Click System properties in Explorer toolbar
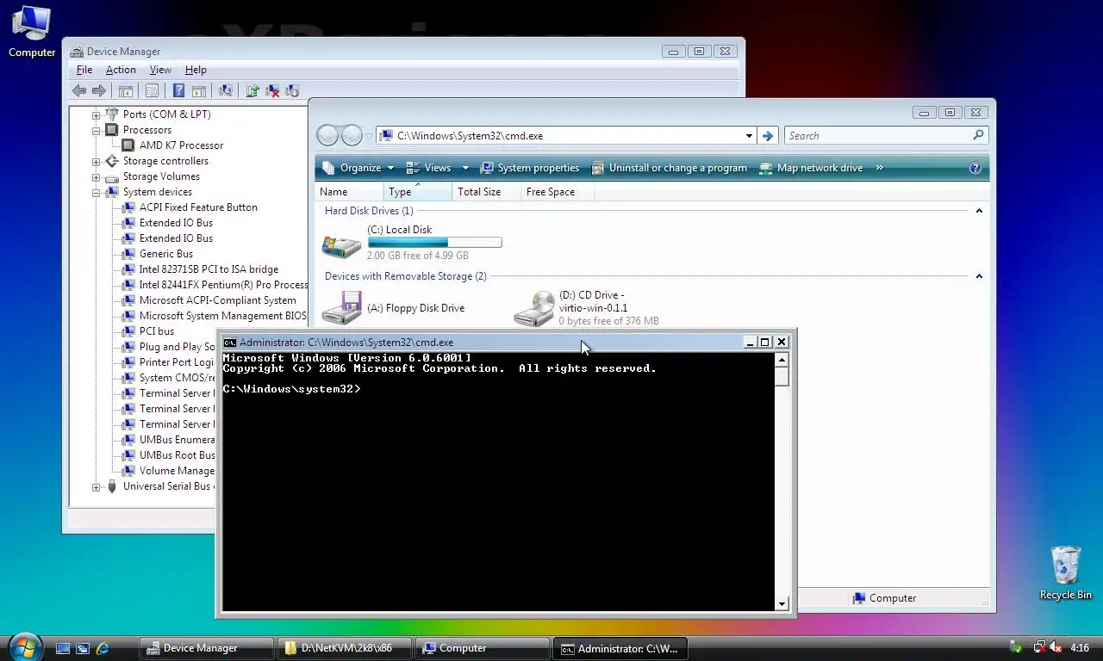The image size is (1103, 661). 530,168
